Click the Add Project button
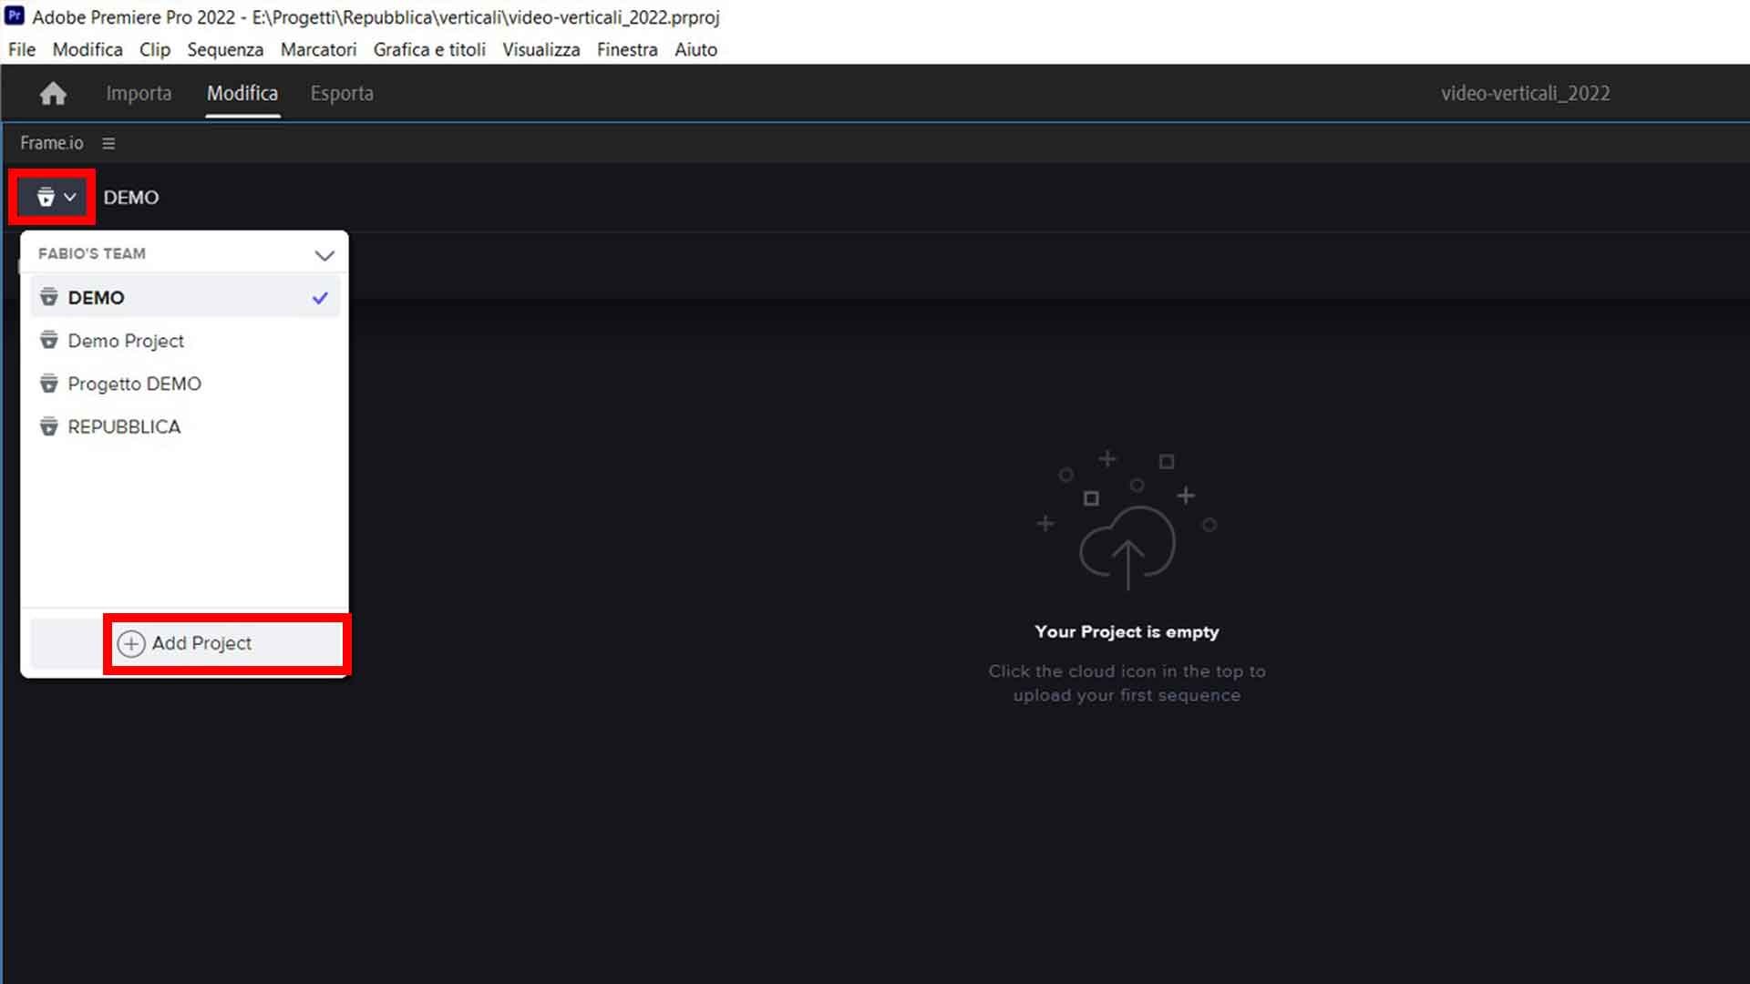Screen dimensions: 1750x984 pyautogui.click(x=201, y=643)
